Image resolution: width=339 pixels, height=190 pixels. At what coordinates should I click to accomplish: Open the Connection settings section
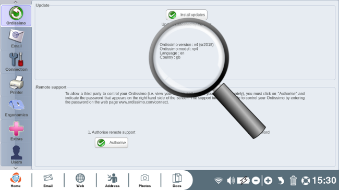(16, 62)
